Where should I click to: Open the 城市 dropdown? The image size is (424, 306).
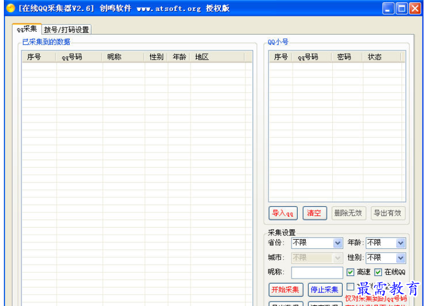point(337,258)
